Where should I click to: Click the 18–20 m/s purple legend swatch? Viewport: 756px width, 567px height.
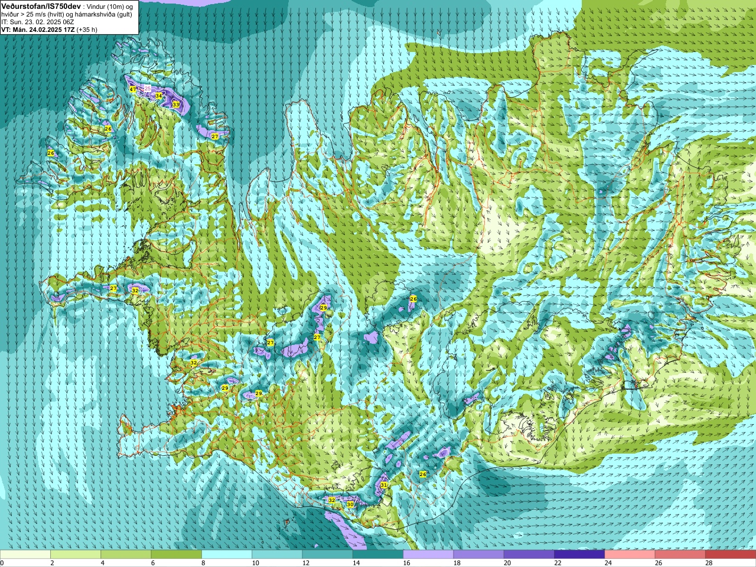[479, 554]
